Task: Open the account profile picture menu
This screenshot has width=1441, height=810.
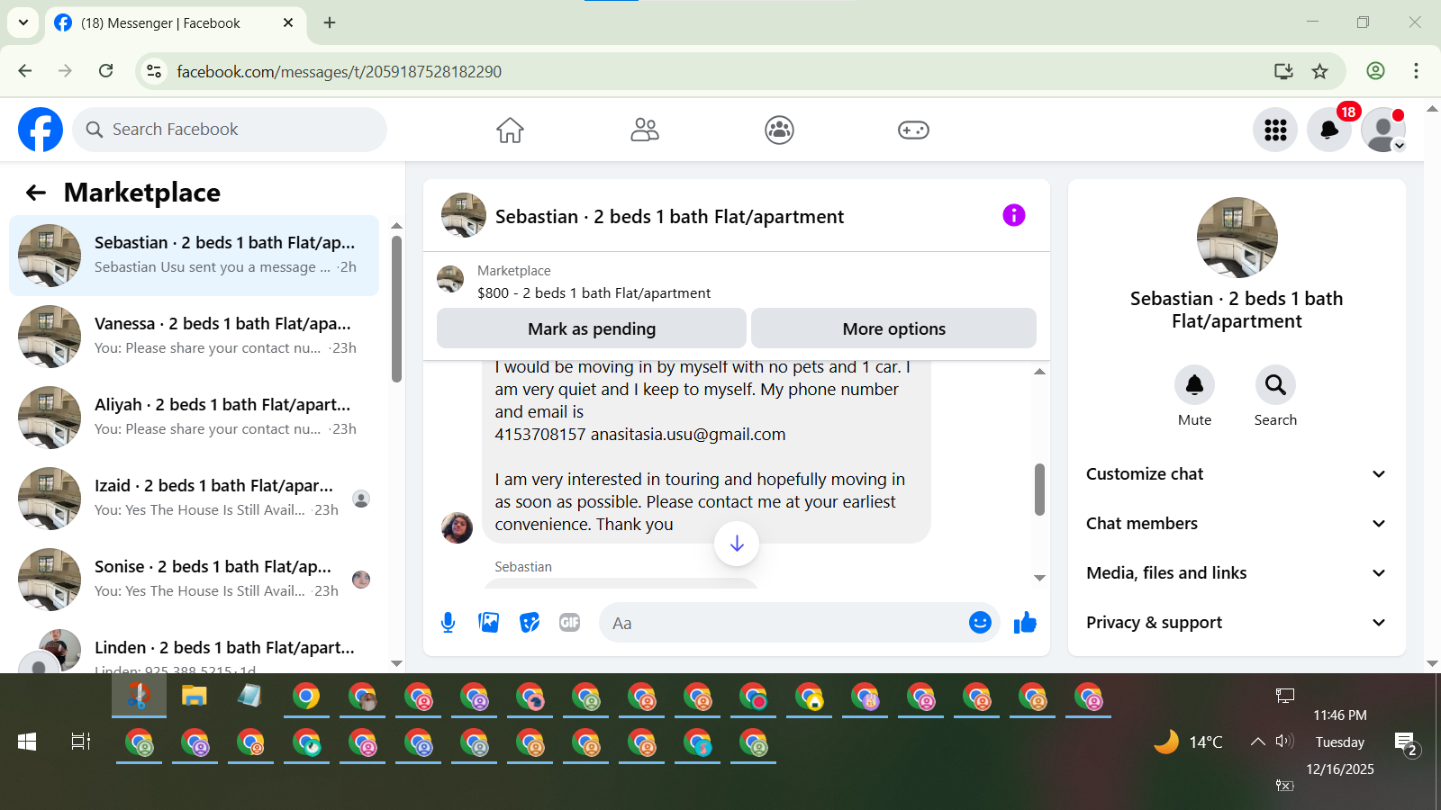Action: pyautogui.click(x=1383, y=130)
